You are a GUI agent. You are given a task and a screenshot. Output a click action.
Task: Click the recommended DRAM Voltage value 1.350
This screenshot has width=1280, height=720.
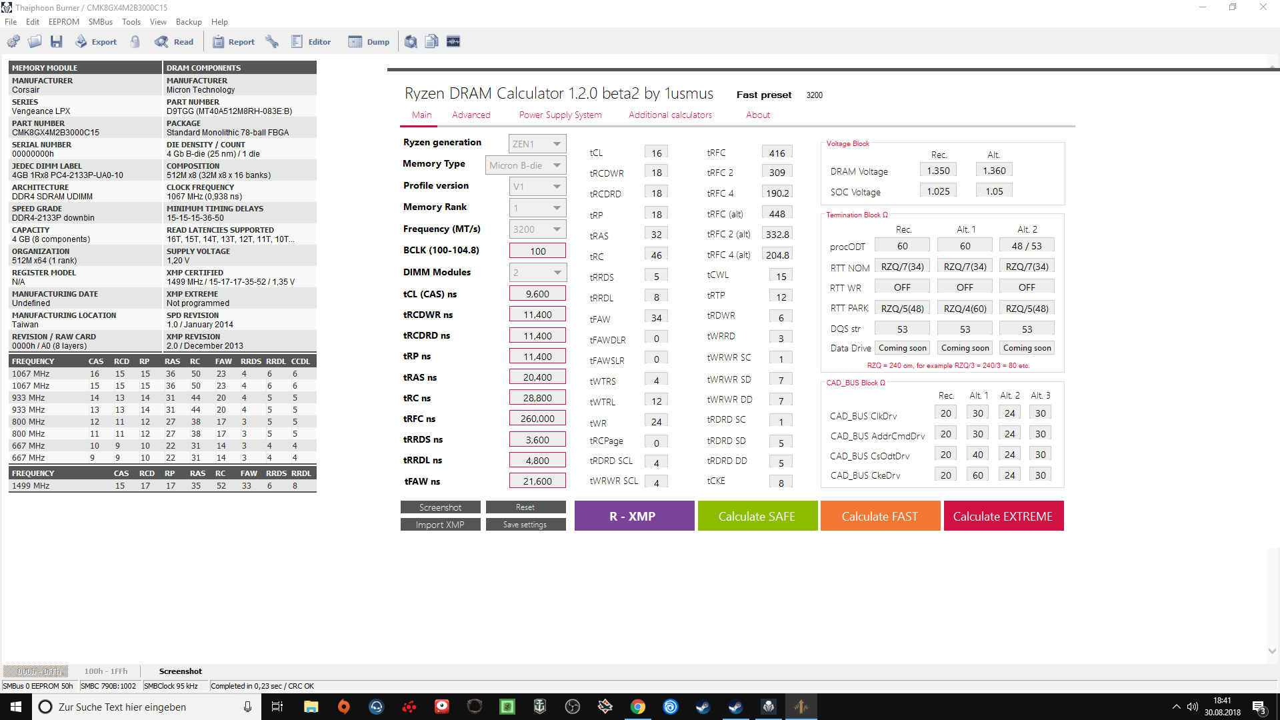[938, 171]
